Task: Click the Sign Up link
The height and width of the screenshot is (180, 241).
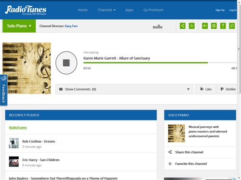Action: tap(220, 10)
